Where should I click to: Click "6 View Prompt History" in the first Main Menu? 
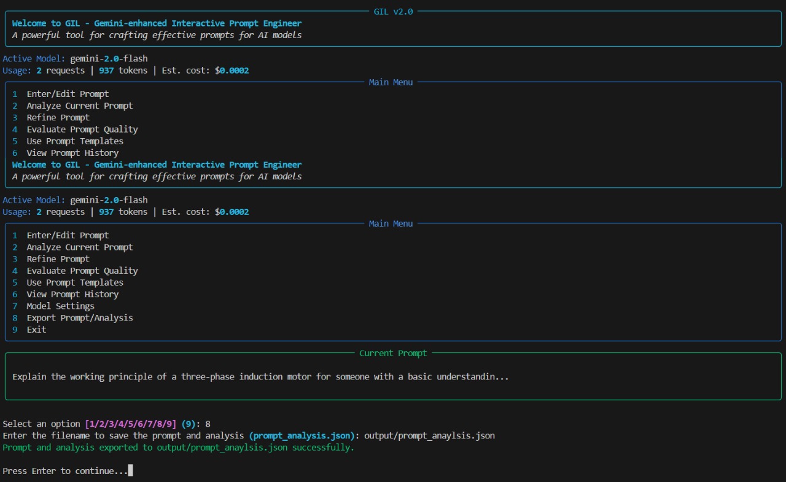click(x=65, y=153)
